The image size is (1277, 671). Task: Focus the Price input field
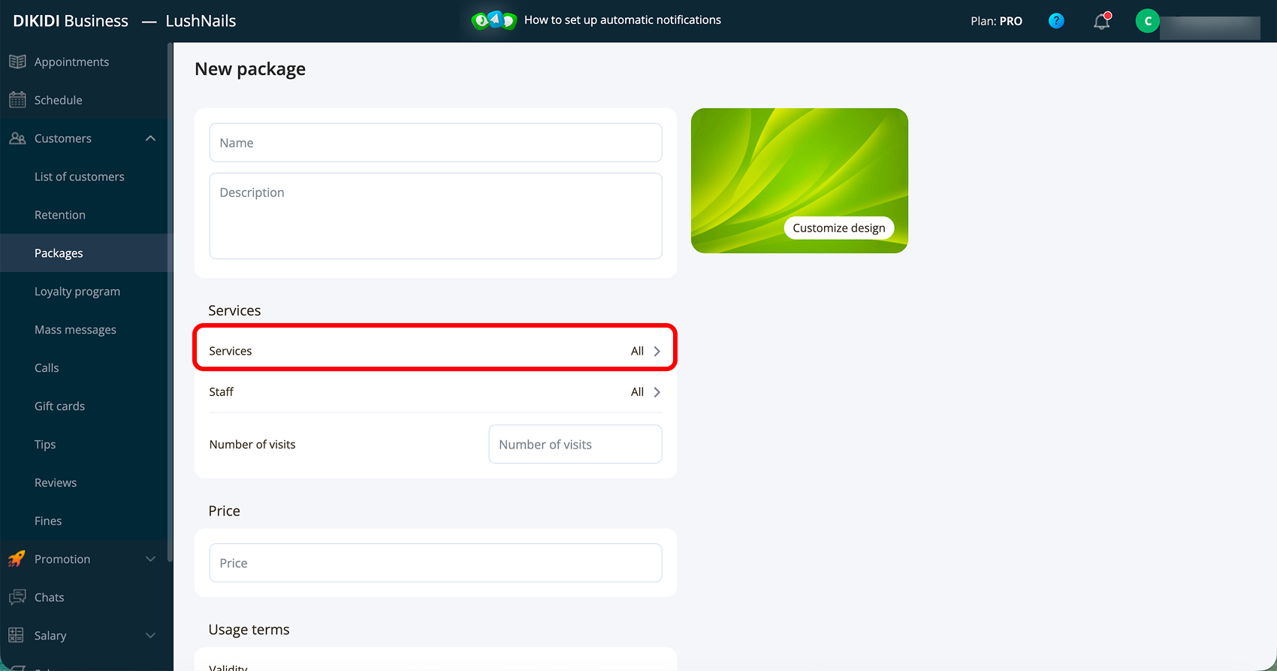coord(436,563)
